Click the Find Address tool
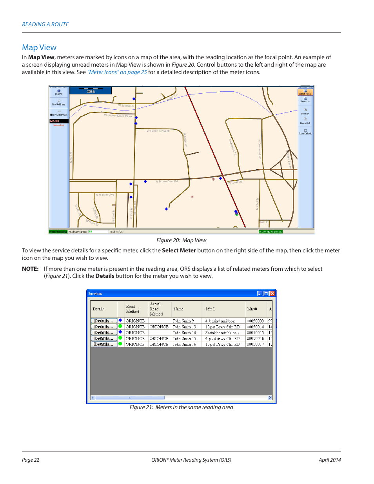The image size is (374, 484). pyautogui.click(x=59, y=103)
